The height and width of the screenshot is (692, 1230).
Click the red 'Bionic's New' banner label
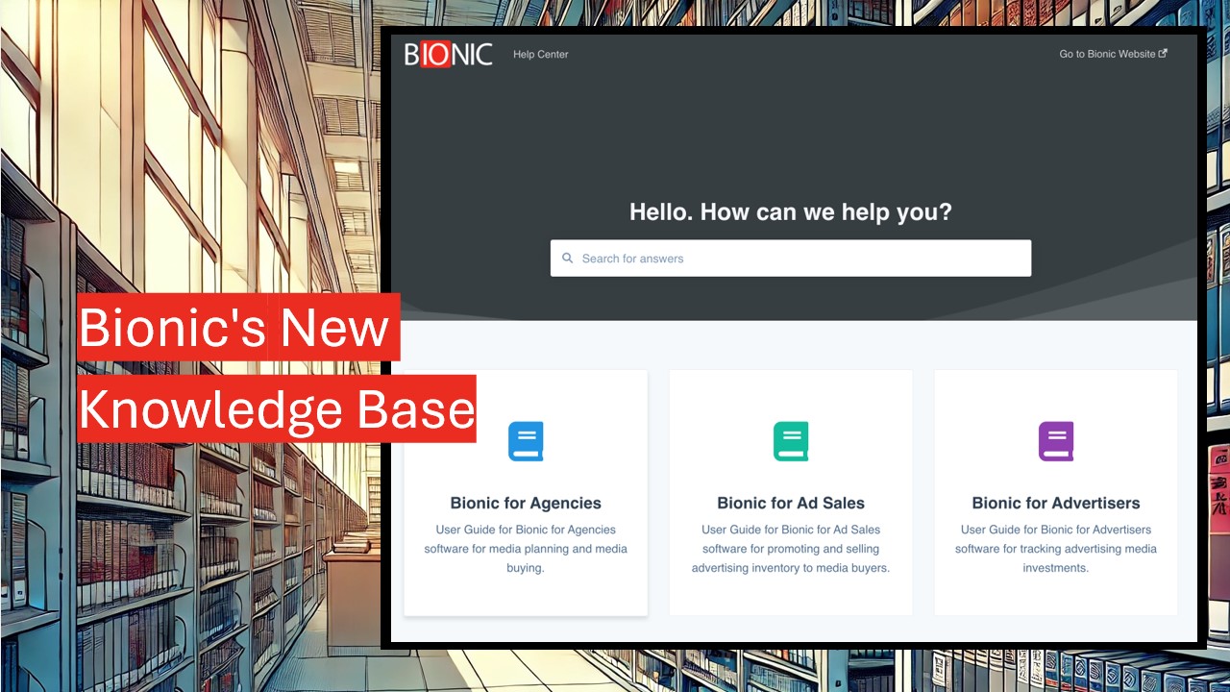[236, 328]
